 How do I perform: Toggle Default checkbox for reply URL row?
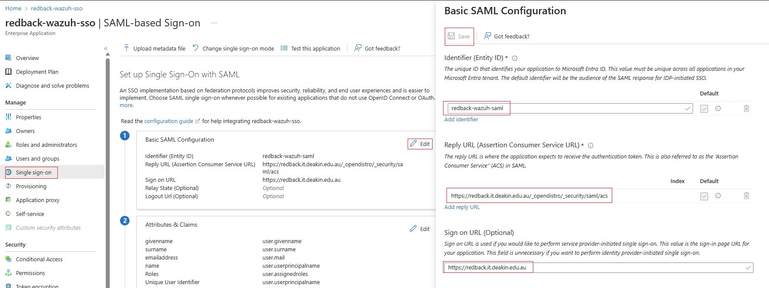point(704,196)
